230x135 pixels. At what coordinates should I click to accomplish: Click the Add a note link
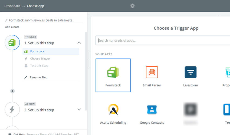tap(12, 27)
